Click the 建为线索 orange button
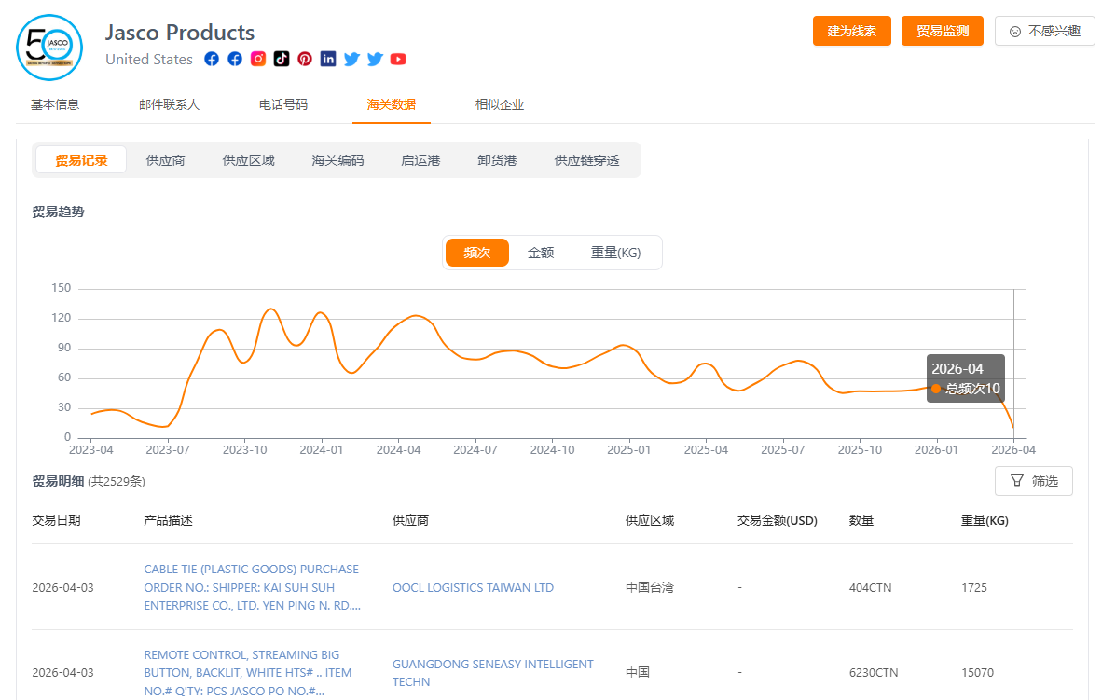This screenshot has width=1102, height=700. coord(852,31)
